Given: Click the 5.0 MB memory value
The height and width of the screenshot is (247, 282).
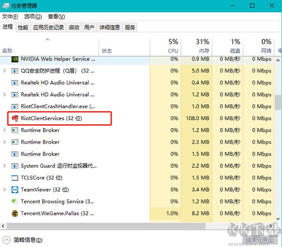Looking at the screenshot, I should click(x=200, y=71).
